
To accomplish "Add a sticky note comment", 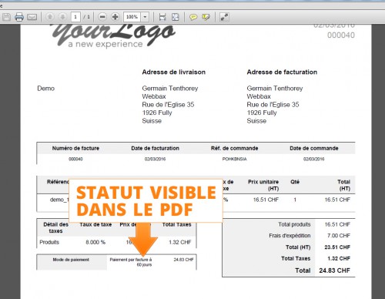I will coord(193,17).
